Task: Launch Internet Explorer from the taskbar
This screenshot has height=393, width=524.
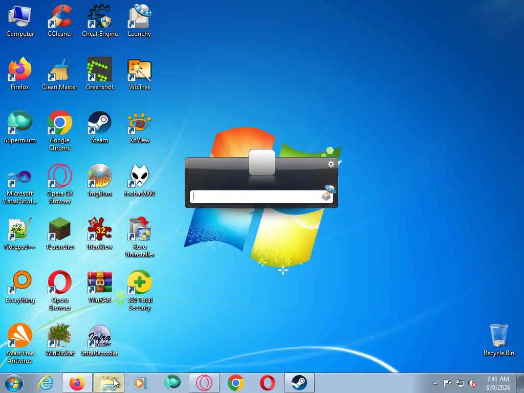Action: point(46,383)
